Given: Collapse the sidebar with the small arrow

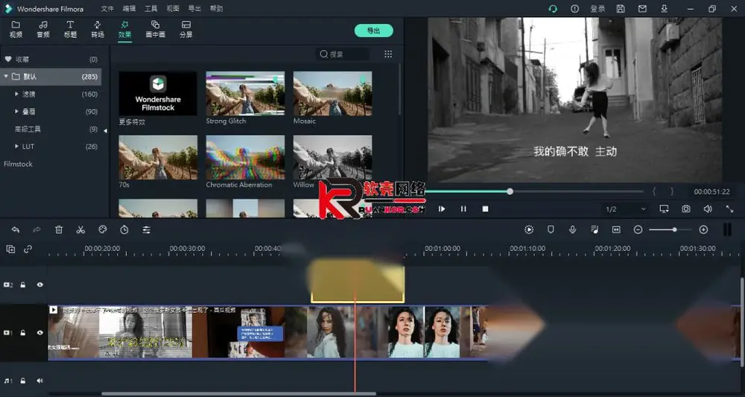Looking at the screenshot, I should (106, 130).
